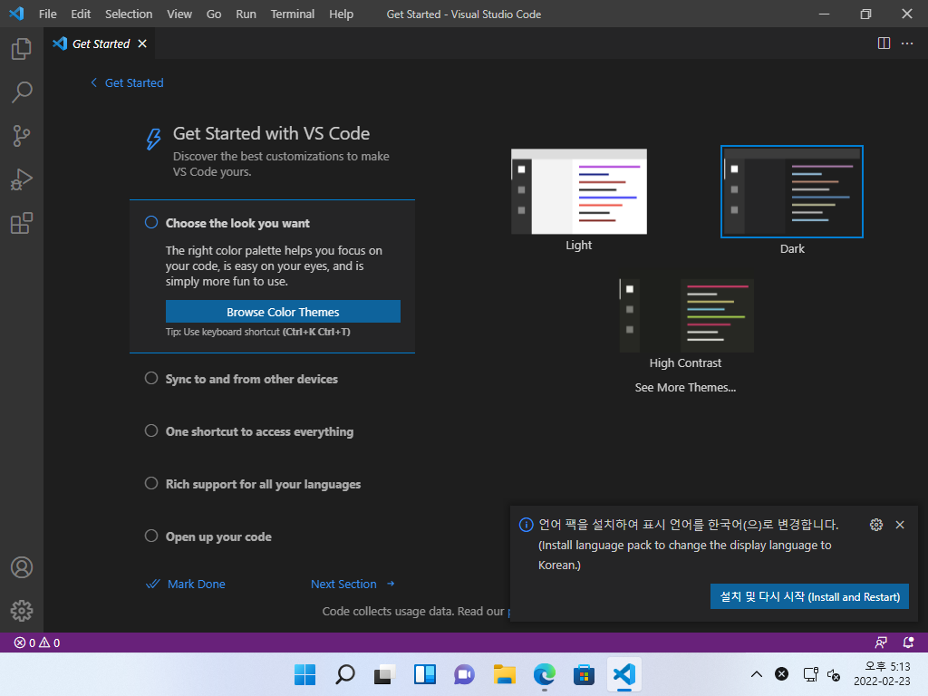
Task: Go back via Get Started link
Action: tap(127, 82)
